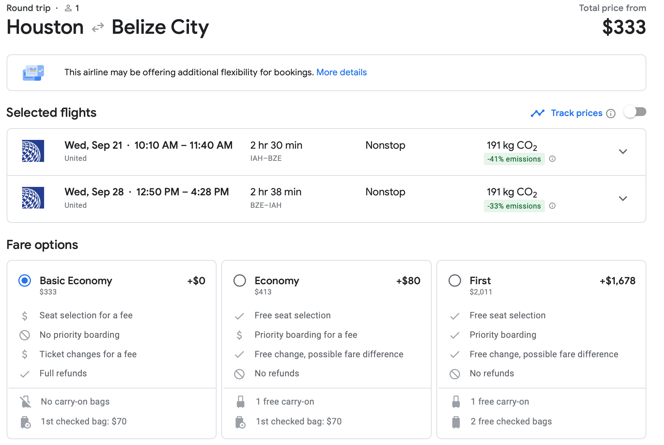Click the No carry-on bags crossed icon
The width and height of the screenshot is (664, 445).
click(x=25, y=402)
